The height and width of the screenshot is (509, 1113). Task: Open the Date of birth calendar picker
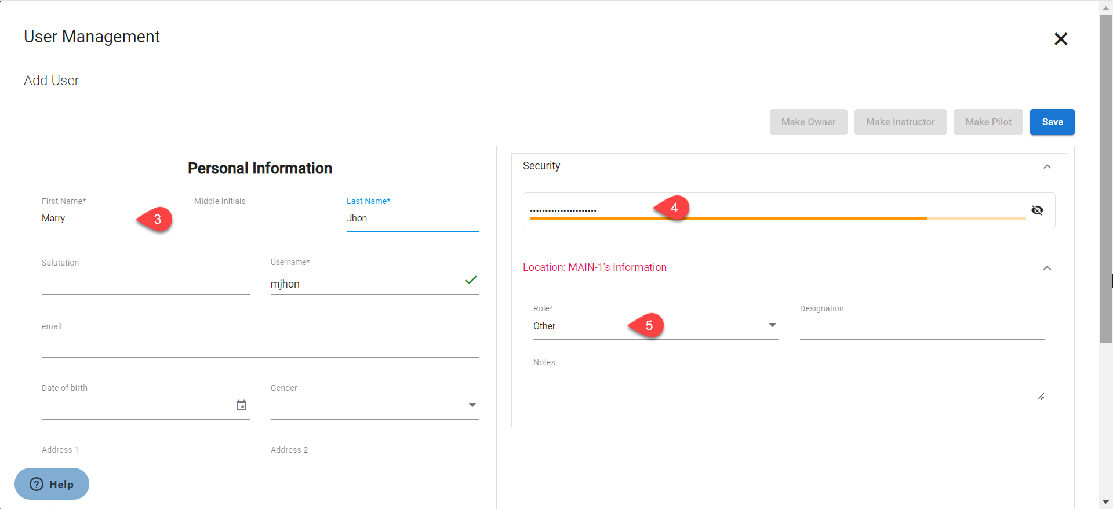[x=241, y=405]
